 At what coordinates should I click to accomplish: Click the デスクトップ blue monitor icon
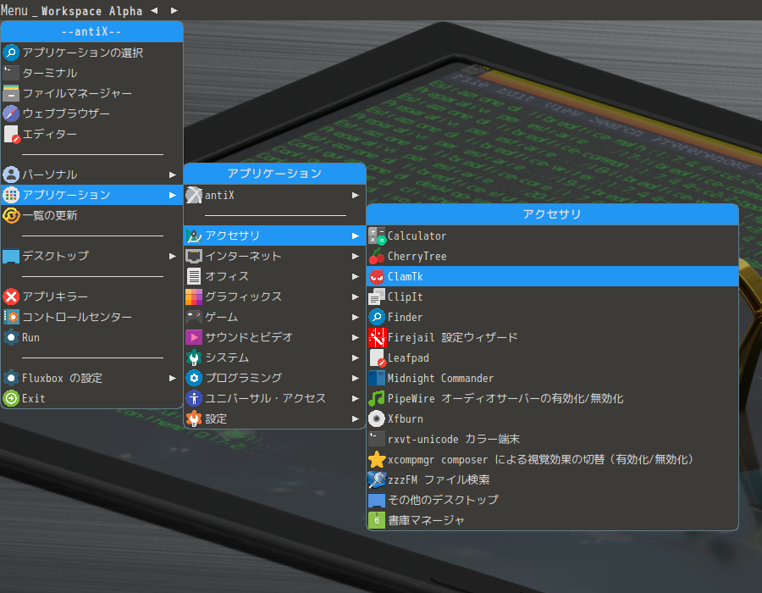pos(11,256)
